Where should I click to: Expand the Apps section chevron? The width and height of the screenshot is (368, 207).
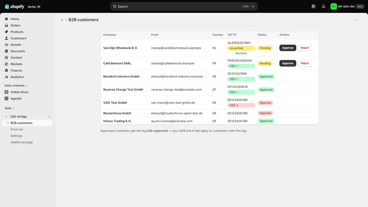point(13,108)
